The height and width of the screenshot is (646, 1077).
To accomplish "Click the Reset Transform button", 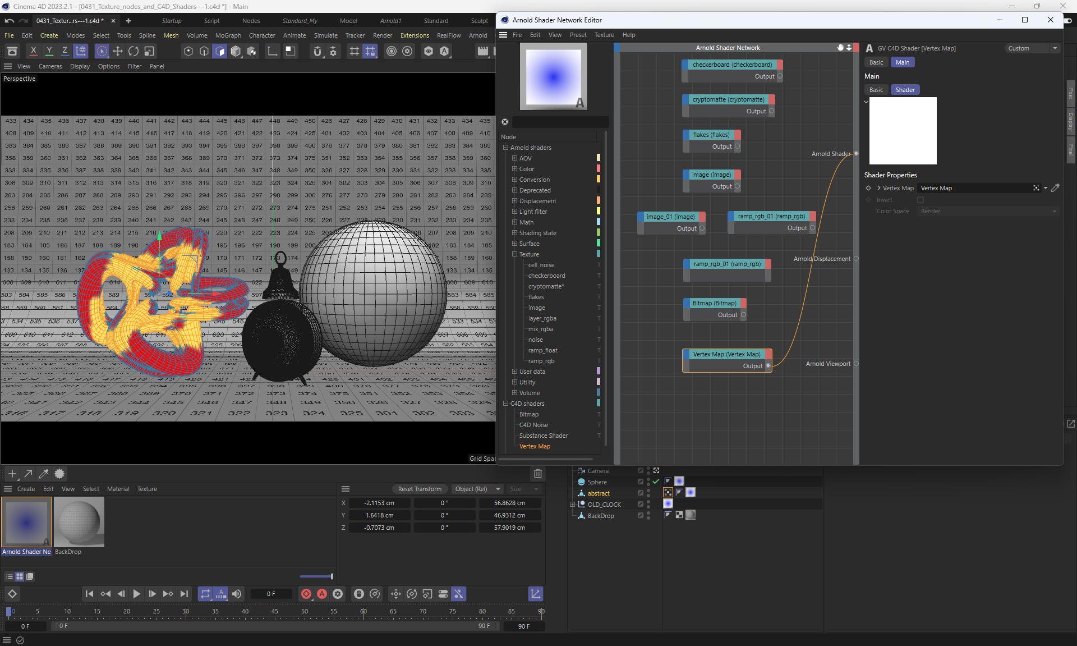I will pos(419,489).
